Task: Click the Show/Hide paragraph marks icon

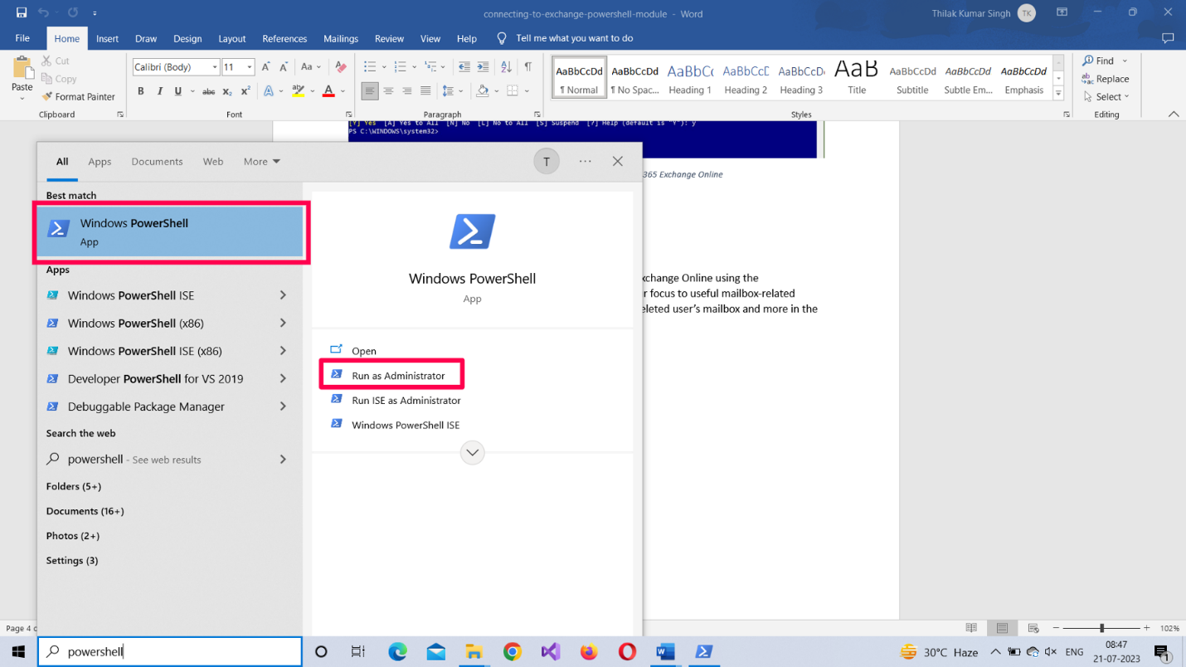Action: coord(527,67)
